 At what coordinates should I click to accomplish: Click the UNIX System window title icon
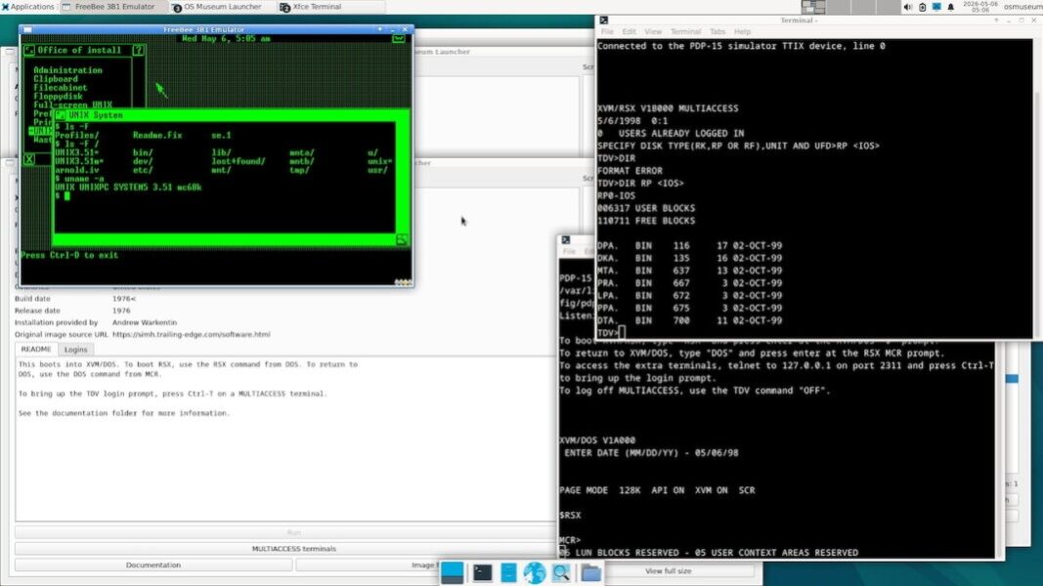tap(61, 115)
